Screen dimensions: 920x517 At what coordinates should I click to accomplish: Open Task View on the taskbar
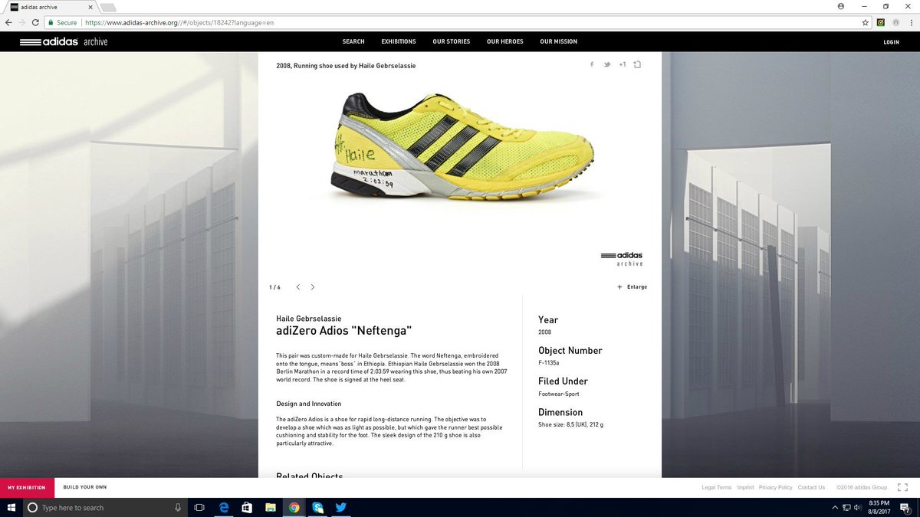[x=199, y=507]
